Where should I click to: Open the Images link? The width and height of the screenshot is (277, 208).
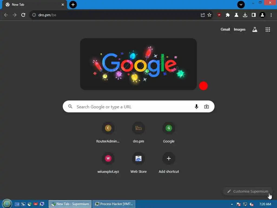point(240,29)
